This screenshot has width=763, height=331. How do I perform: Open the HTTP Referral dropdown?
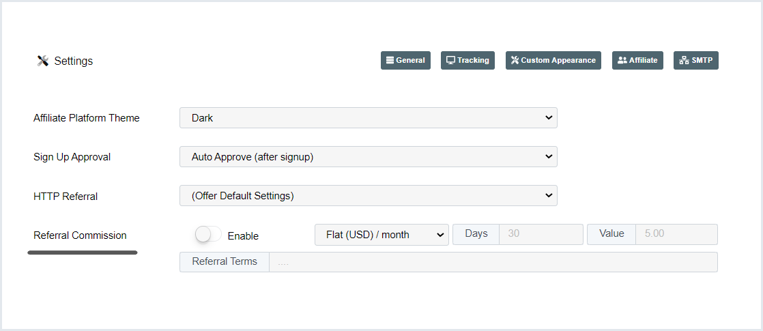(369, 196)
